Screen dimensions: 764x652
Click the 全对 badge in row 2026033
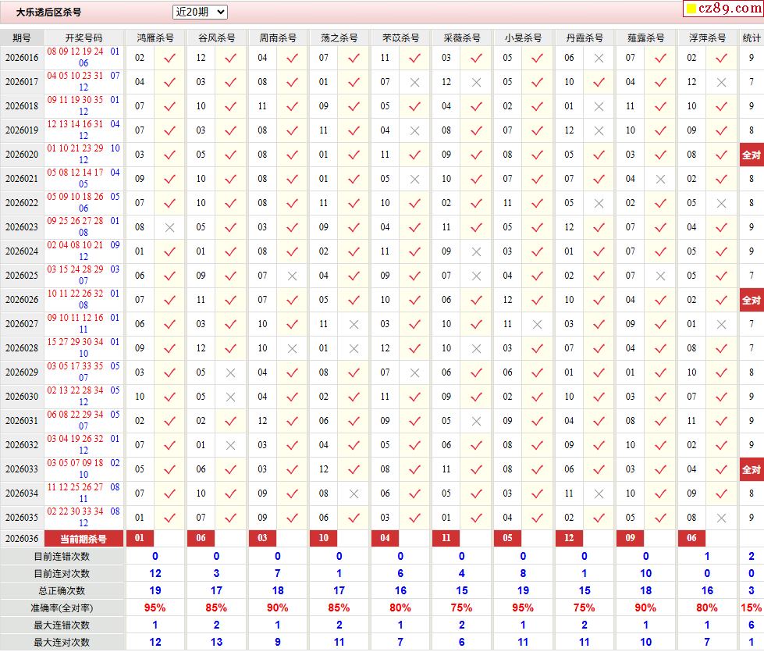[x=751, y=469]
